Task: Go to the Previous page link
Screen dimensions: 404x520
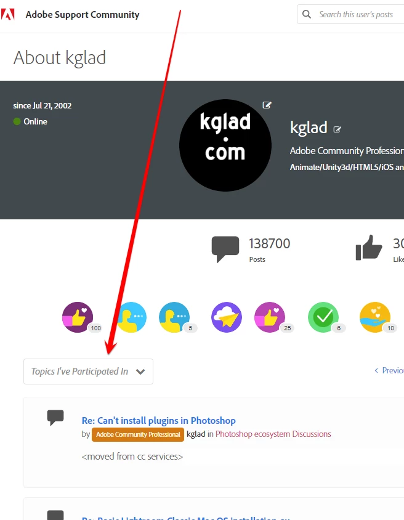Action: point(389,370)
